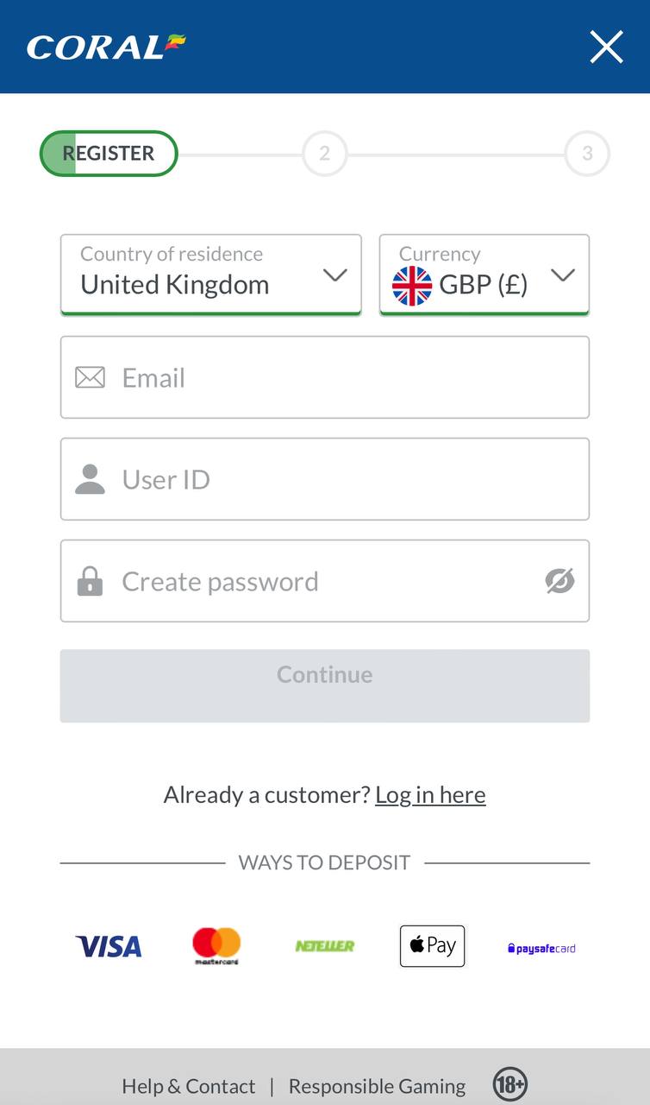Click the envelope icon in Email field
This screenshot has height=1105, width=650.
[x=90, y=377]
